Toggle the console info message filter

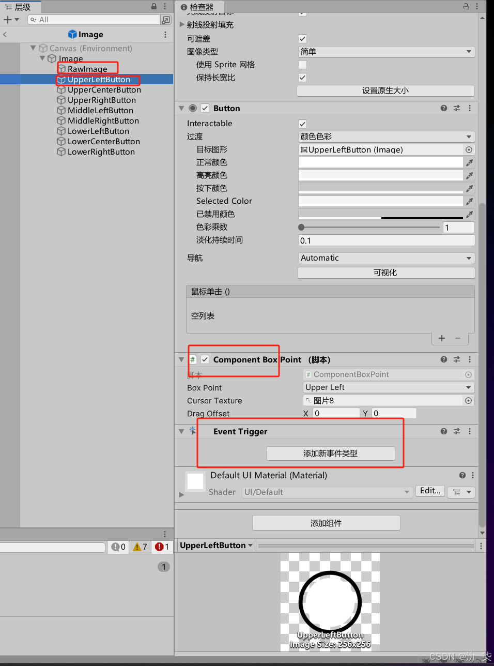point(119,547)
